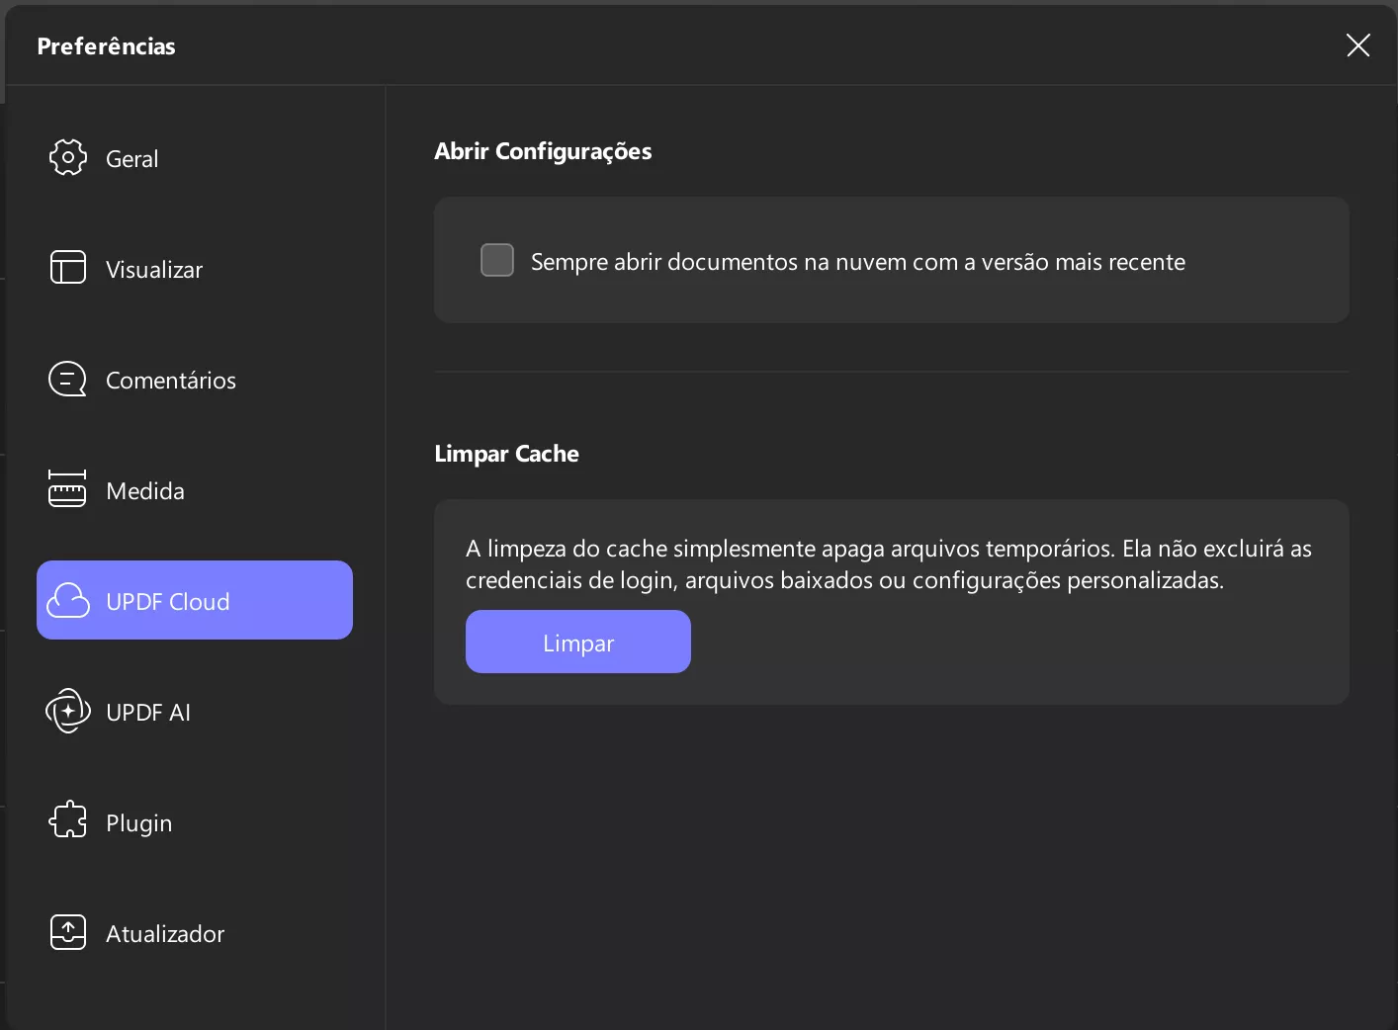Enable always open cloud documents latest version
This screenshot has width=1398, height=1030.
click(497, 260)
